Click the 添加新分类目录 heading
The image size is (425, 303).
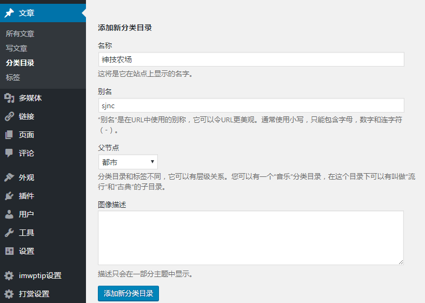(125, 28)
